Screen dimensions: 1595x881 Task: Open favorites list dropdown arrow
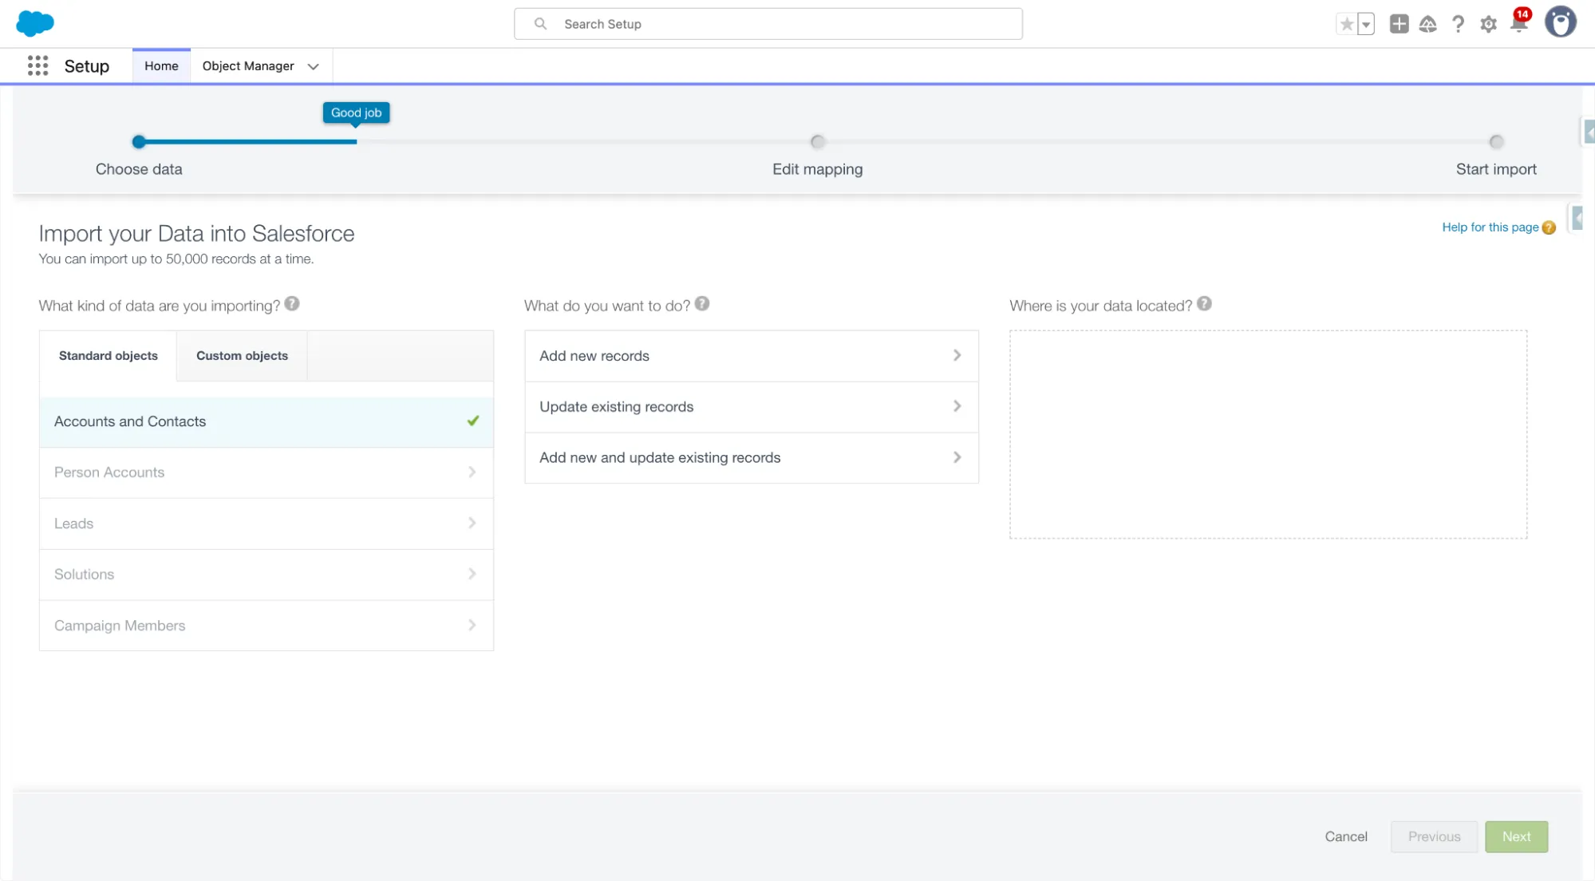point(1366,24)
